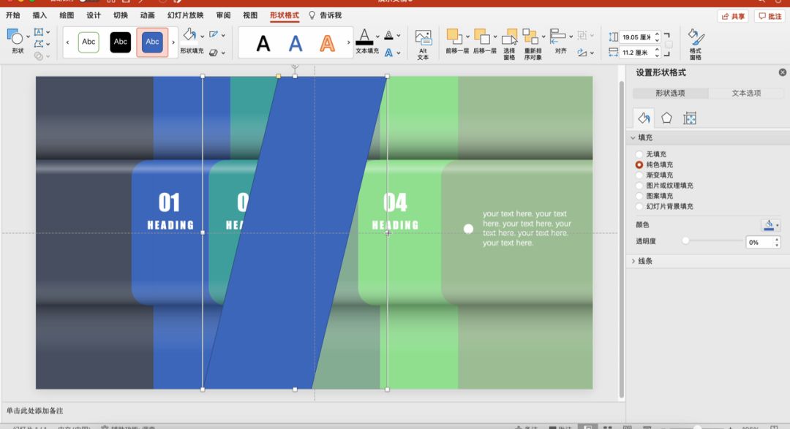The height and width of the screenshot is (429, 790).
Task: Open the 格式窗格 format pane icon
Action: point(696,37)
